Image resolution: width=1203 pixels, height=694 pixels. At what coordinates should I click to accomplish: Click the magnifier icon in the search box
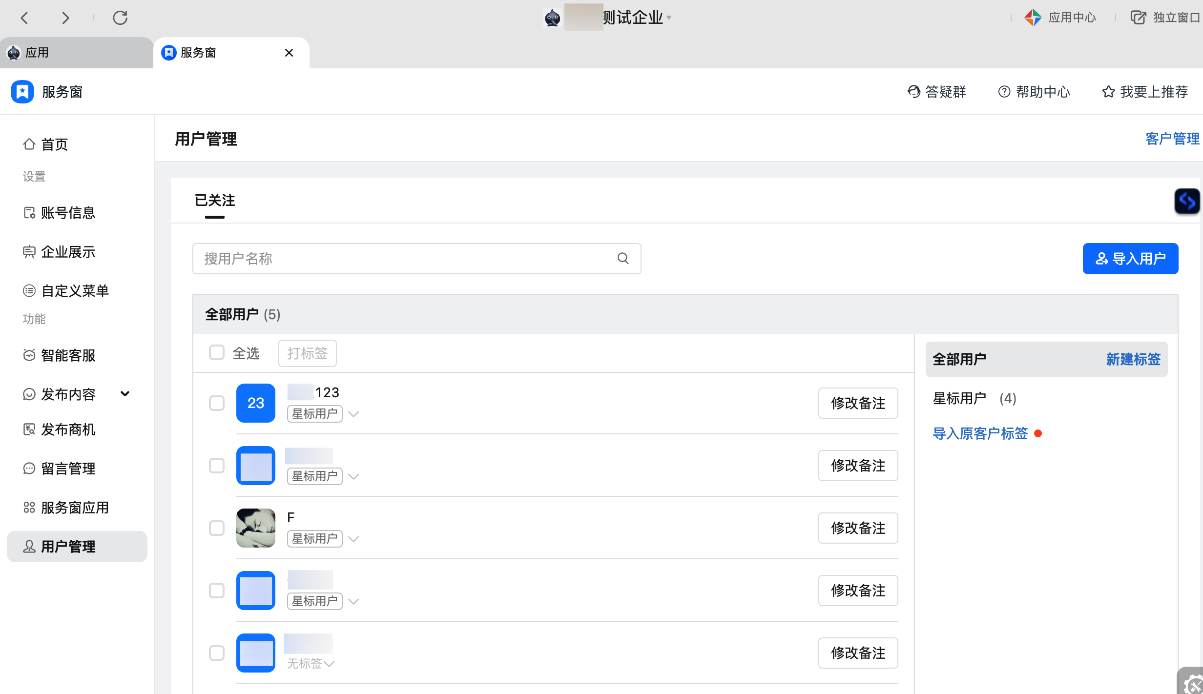(x=623, y=258)
